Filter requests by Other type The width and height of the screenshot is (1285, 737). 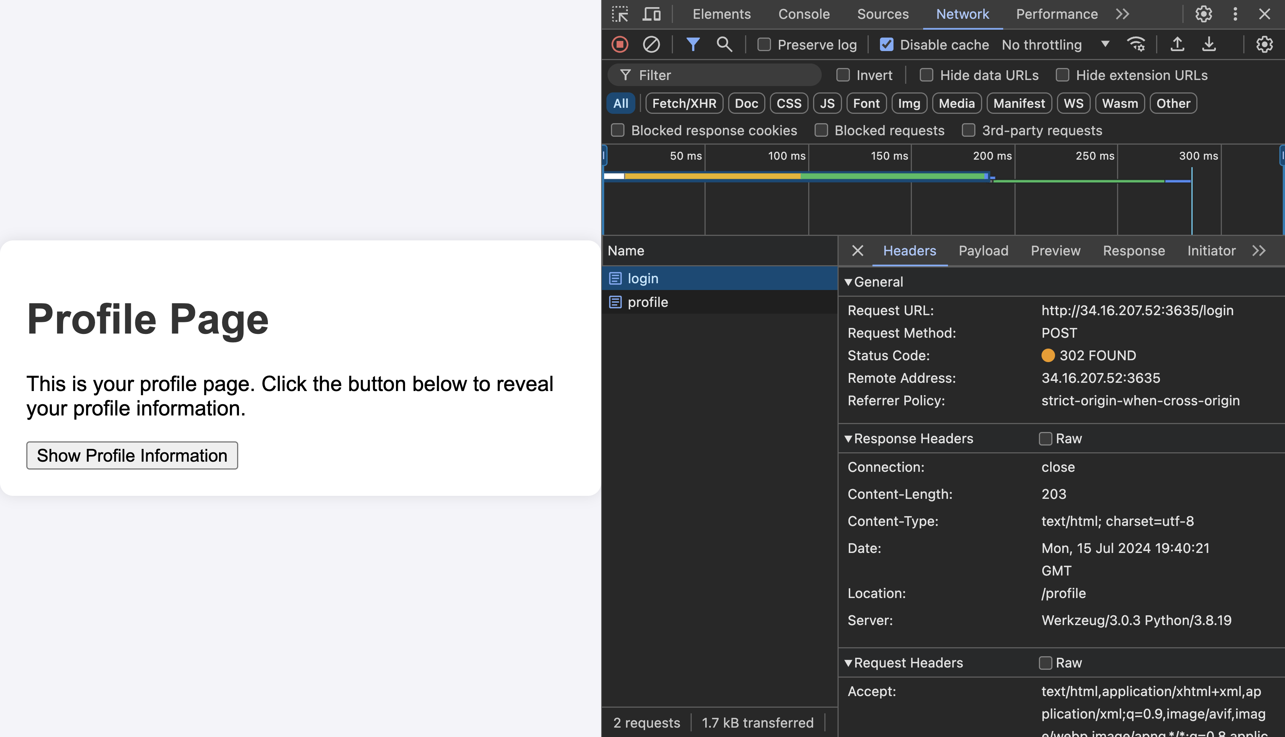1173,103
